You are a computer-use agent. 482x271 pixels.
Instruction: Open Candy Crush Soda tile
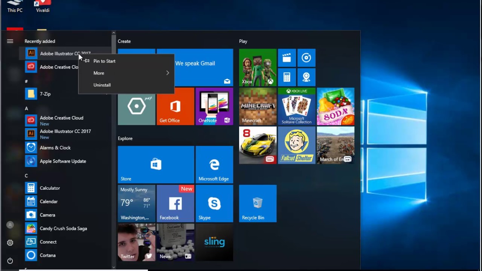(336, 106)
